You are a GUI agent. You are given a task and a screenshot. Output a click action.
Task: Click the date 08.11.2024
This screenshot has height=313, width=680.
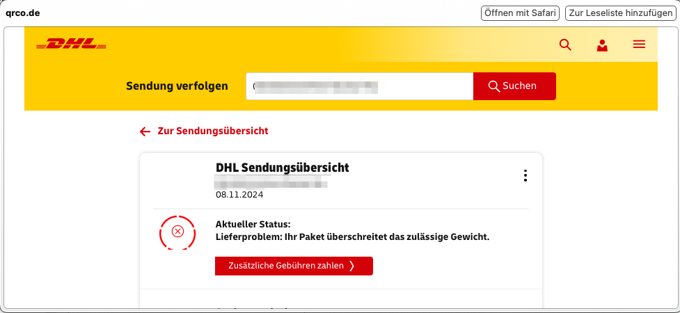point(239,195)
